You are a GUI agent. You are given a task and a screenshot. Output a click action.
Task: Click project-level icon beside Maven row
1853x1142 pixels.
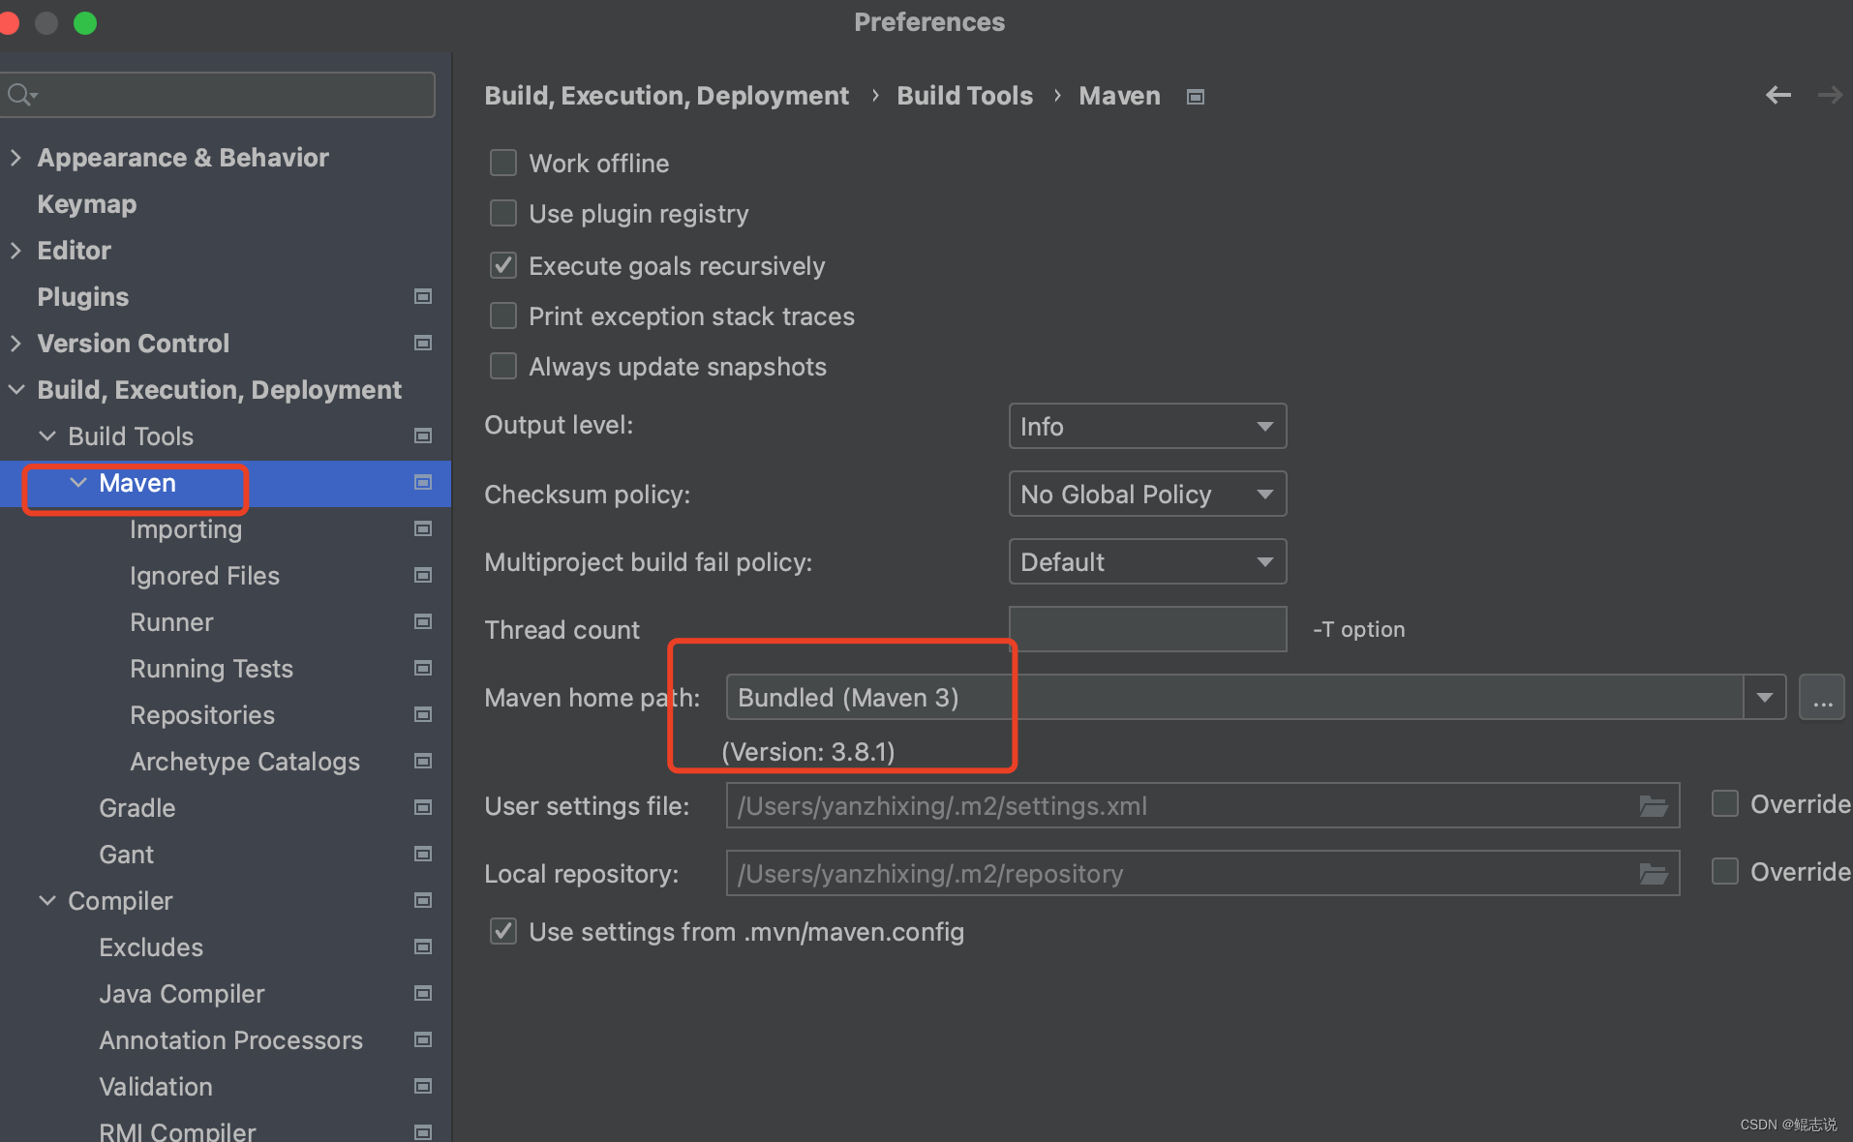pyautogui.click(x=423, y=482)
